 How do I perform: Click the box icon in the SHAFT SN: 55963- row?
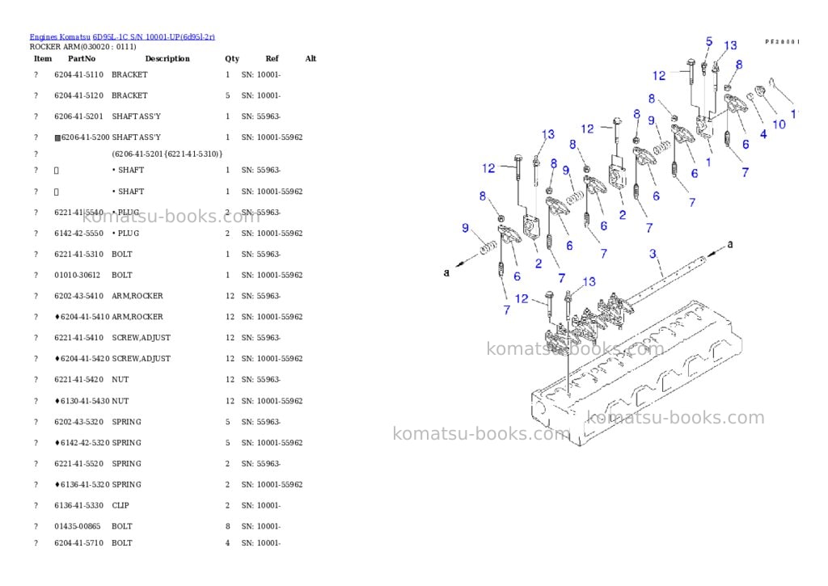[x=57, y=171]
